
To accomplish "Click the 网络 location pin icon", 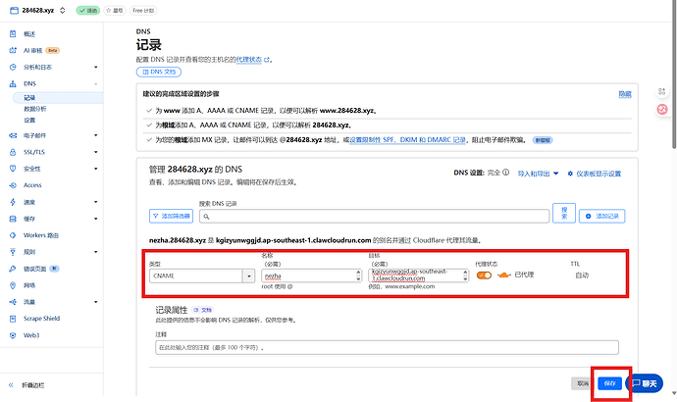I will [13, 285].
